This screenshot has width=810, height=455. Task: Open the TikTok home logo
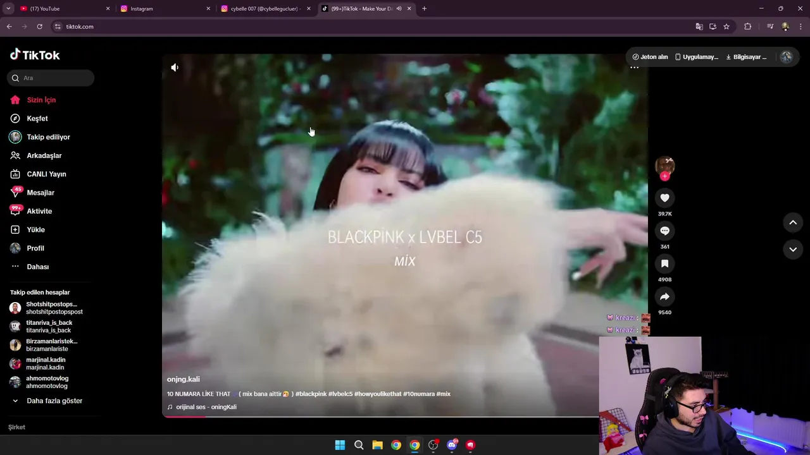click(35, 55)
